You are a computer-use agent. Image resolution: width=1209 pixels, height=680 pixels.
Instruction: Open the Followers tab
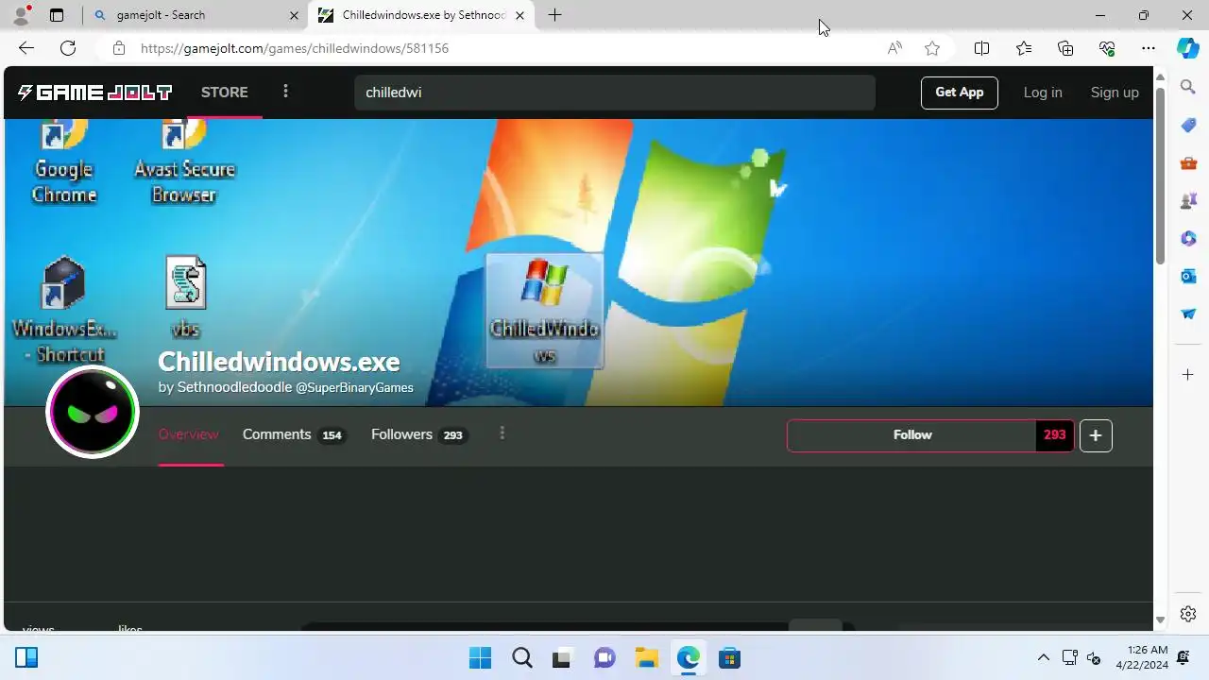click(x=418, y=434)
